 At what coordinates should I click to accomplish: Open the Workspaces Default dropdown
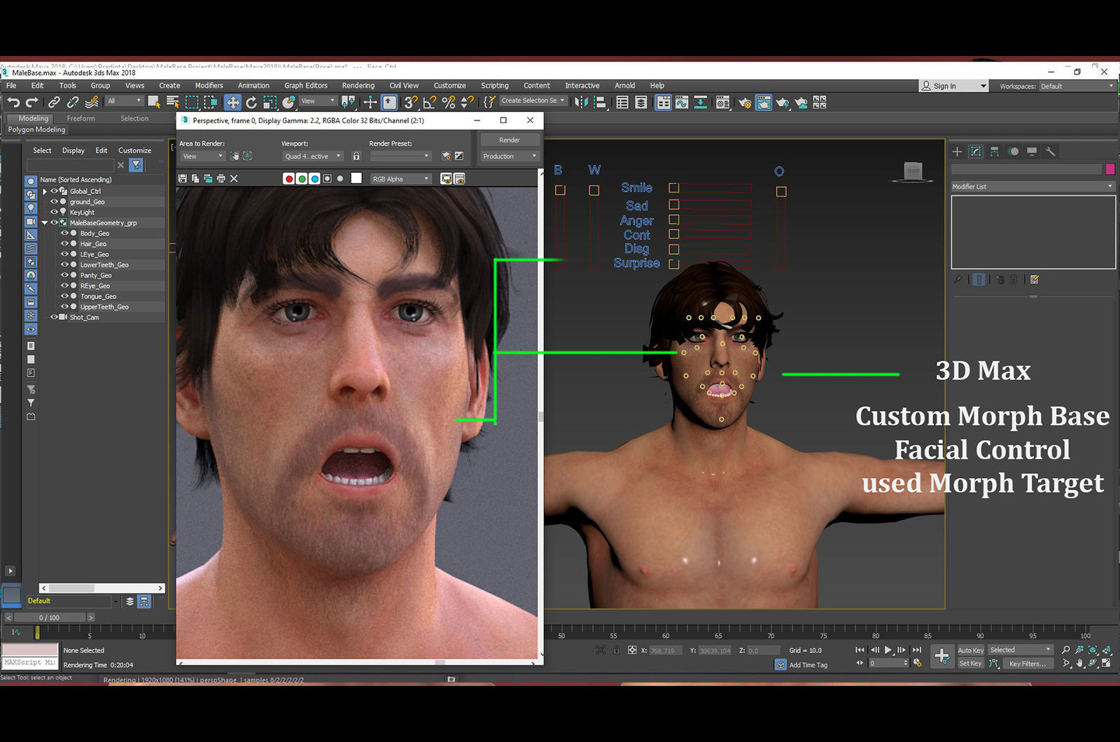click(1077, 86)
